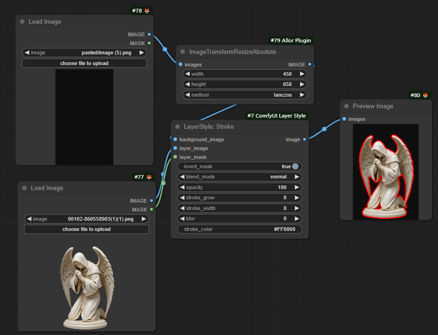Click the red-outlined angel preview thumbnail
438x335 pixels.
pos(385,171)
